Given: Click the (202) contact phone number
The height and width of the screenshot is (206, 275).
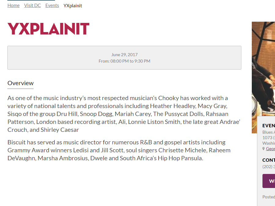Looking at the screenshot, I should [x=269, y=167].
